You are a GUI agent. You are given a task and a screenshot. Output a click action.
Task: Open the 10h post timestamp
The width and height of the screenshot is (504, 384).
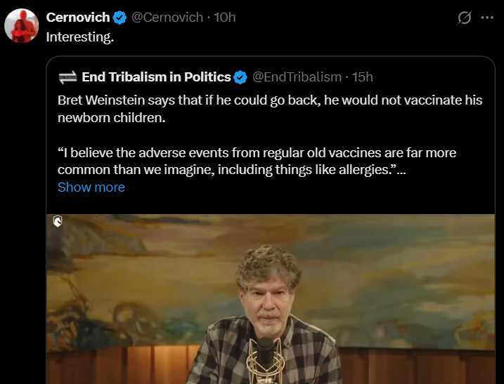[224, 18]
